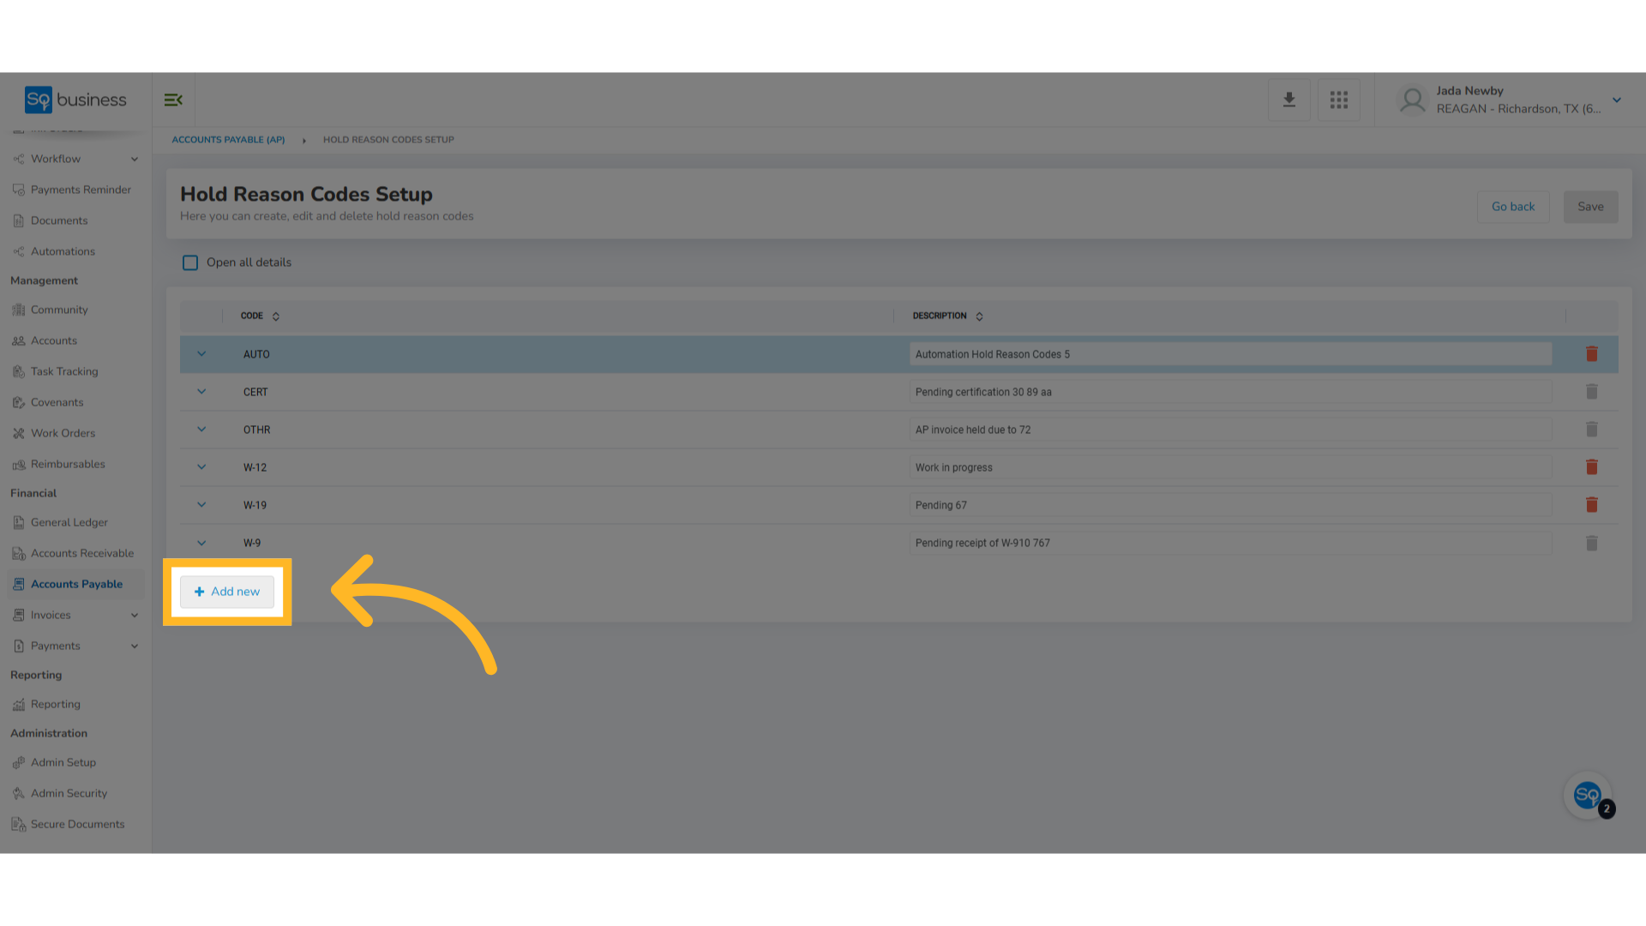Expand the AUTO row details

[x=201, y=354]
